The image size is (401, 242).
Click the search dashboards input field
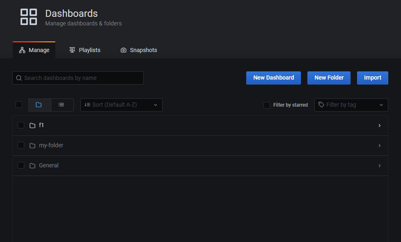point(78,78)
